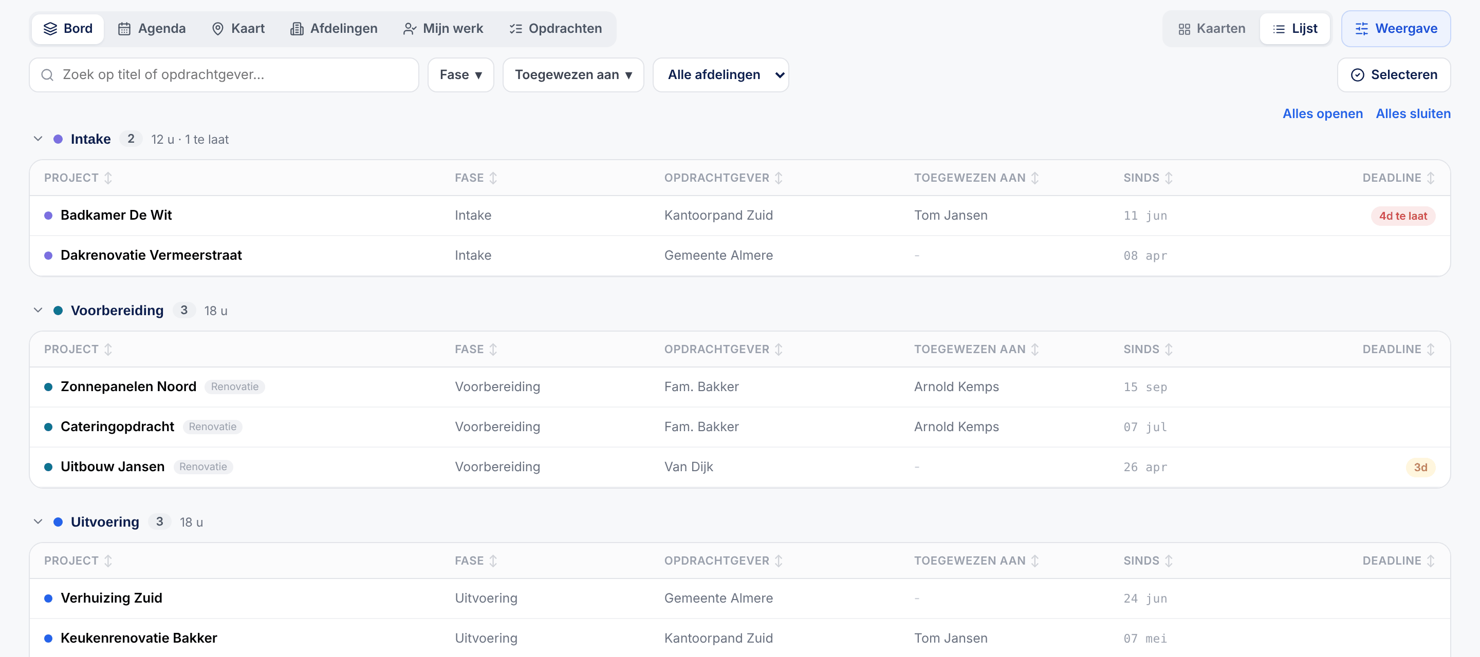Viewport: 1480px width, 657px height.
Task: Open the Fase filter dropdown
Action: coord(461,75)
